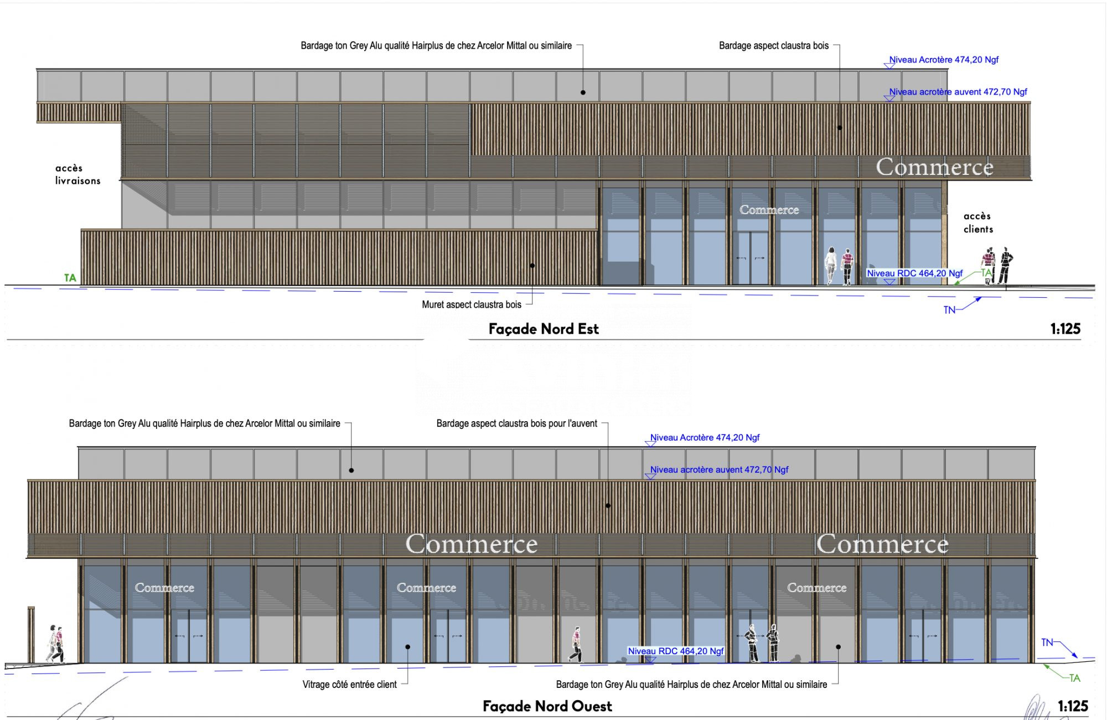Screen dimensions: 1107x720
Task: Click the green TA label at Nord Est left
Action: 70,278
